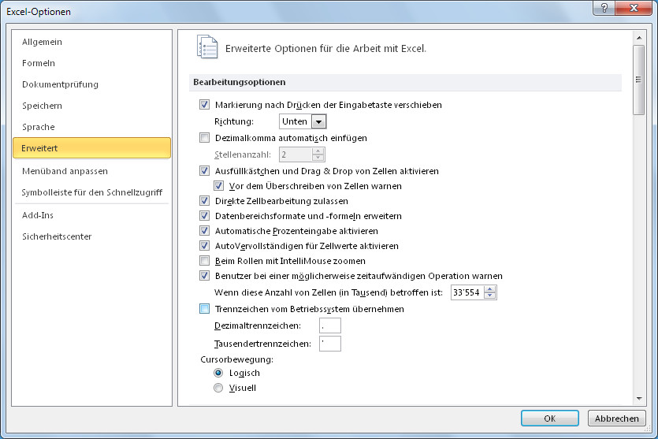Toggle Vor dem Überschreiben von Zellen warnen
Screen dimensions: 658x439
point(218,186)
